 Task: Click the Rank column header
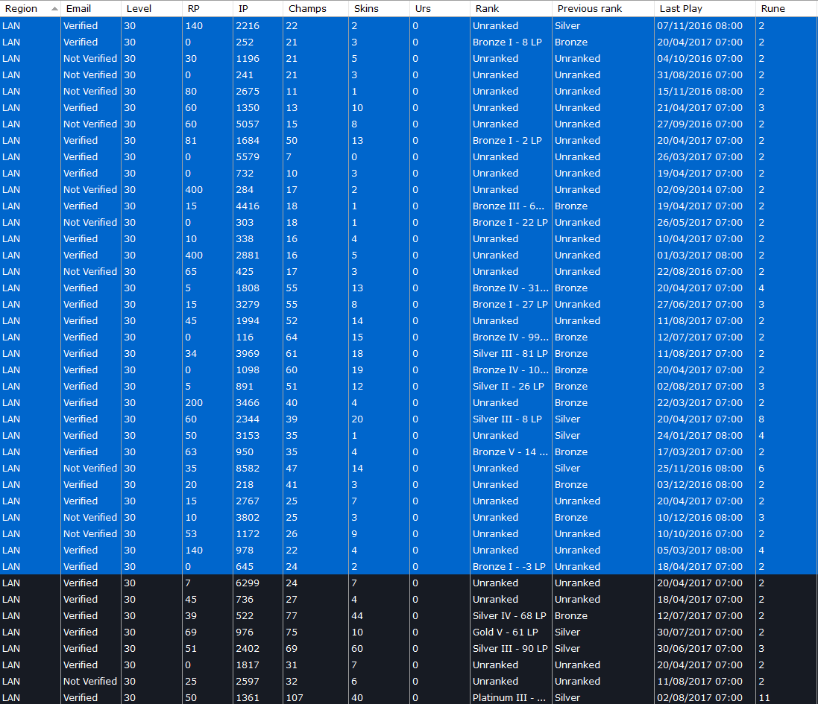pos(511,8)
